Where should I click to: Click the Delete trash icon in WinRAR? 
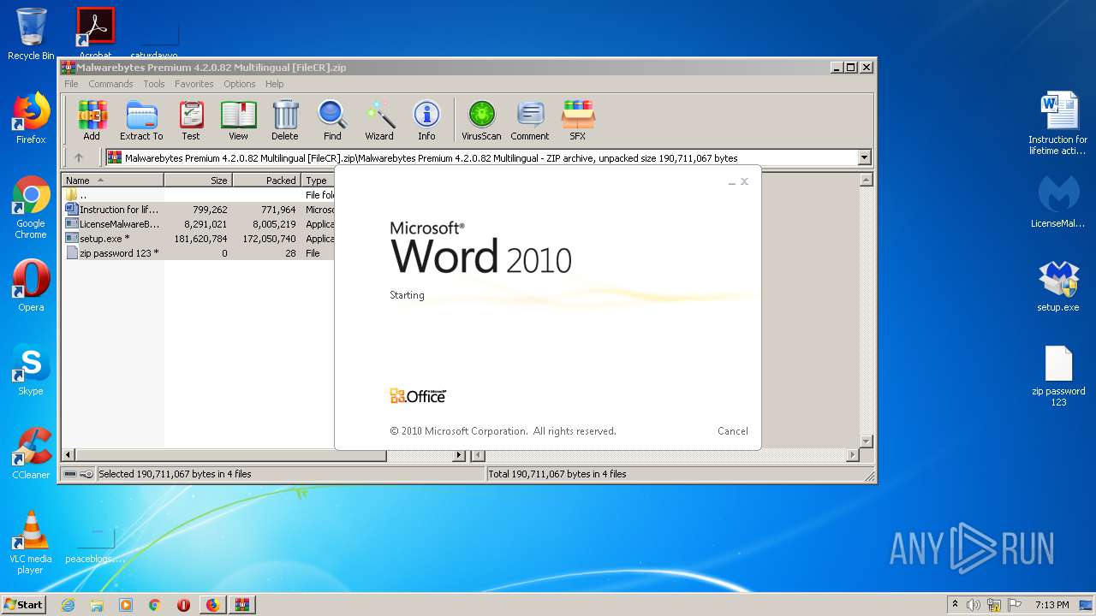[285, 120]
